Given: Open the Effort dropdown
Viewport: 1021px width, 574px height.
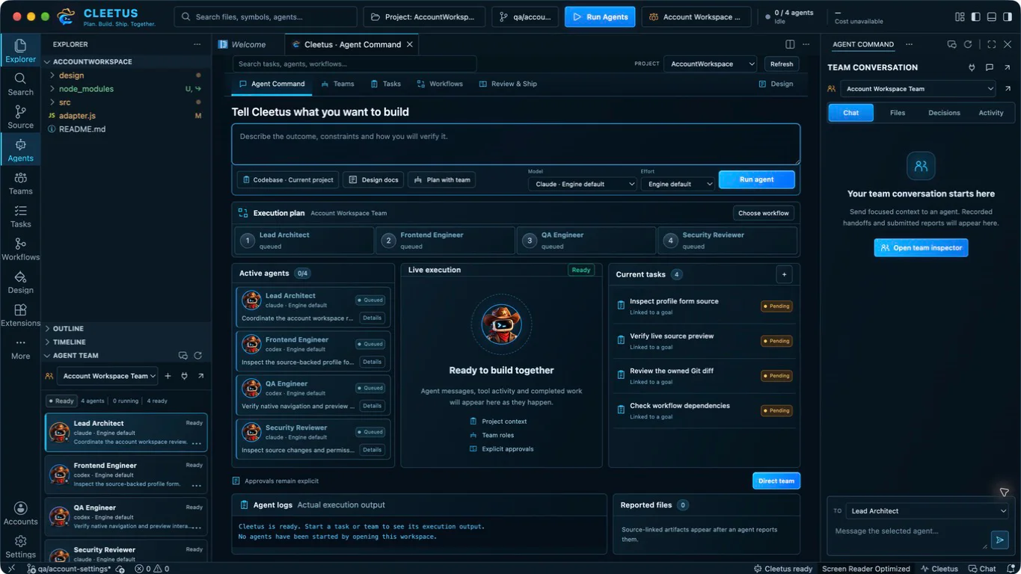Looking at the screenshot, I should (678, 184).
